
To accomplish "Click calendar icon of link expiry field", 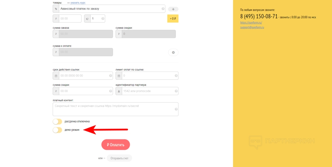I will click(56, 76).
